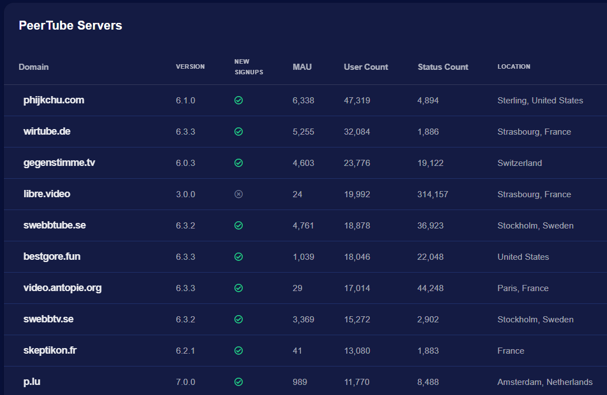
Task: Click MAU value 1,039
Action: tap(303, 257)
